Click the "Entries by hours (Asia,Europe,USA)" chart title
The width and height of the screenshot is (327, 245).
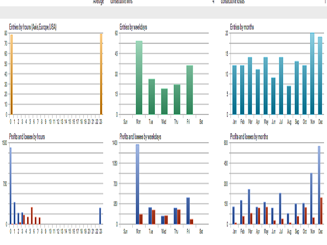pos(33,27)
